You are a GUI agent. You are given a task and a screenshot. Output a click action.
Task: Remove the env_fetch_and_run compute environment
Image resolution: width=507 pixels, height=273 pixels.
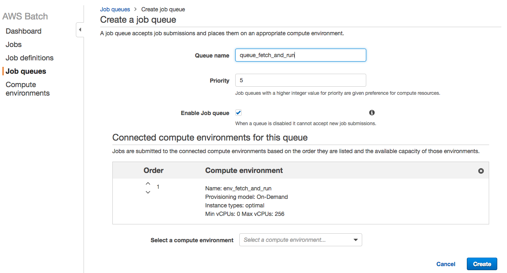pyautogui.click(x=481, y=171)
